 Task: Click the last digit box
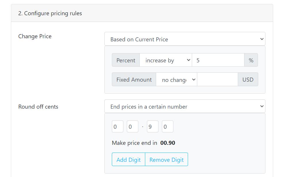(x=167, y=127)
